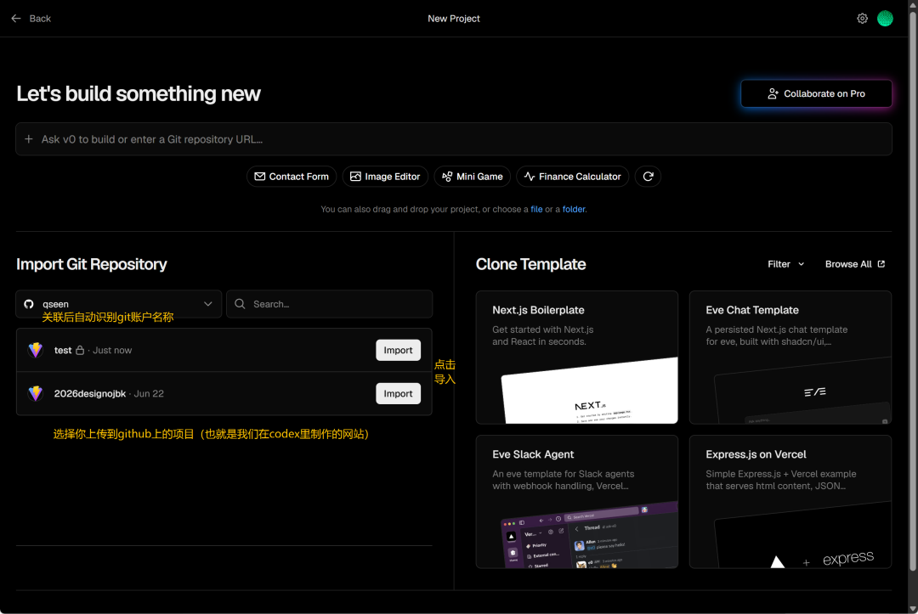Viewport: 918px width, 614px height.
Task: Go back via Back text
Action: pos(40,19)
